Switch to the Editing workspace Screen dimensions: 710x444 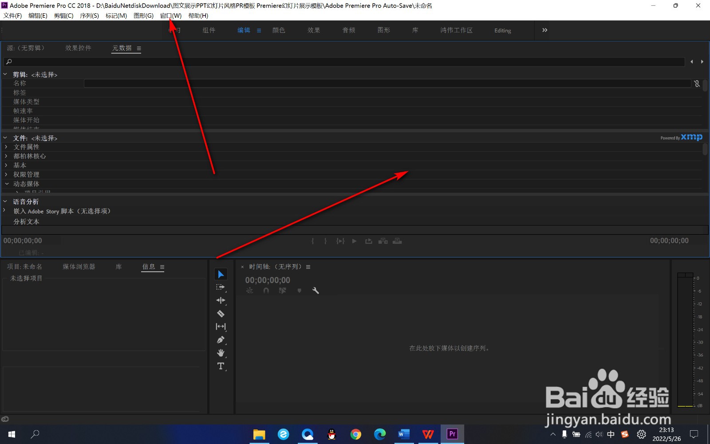(x=503, y=31)
